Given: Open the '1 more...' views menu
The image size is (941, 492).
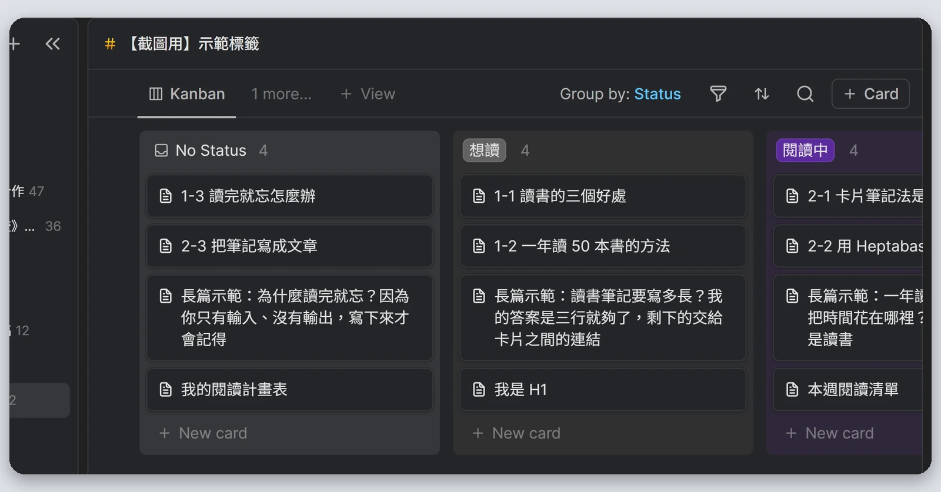Looking at the screenshot, I should (282, 94).
